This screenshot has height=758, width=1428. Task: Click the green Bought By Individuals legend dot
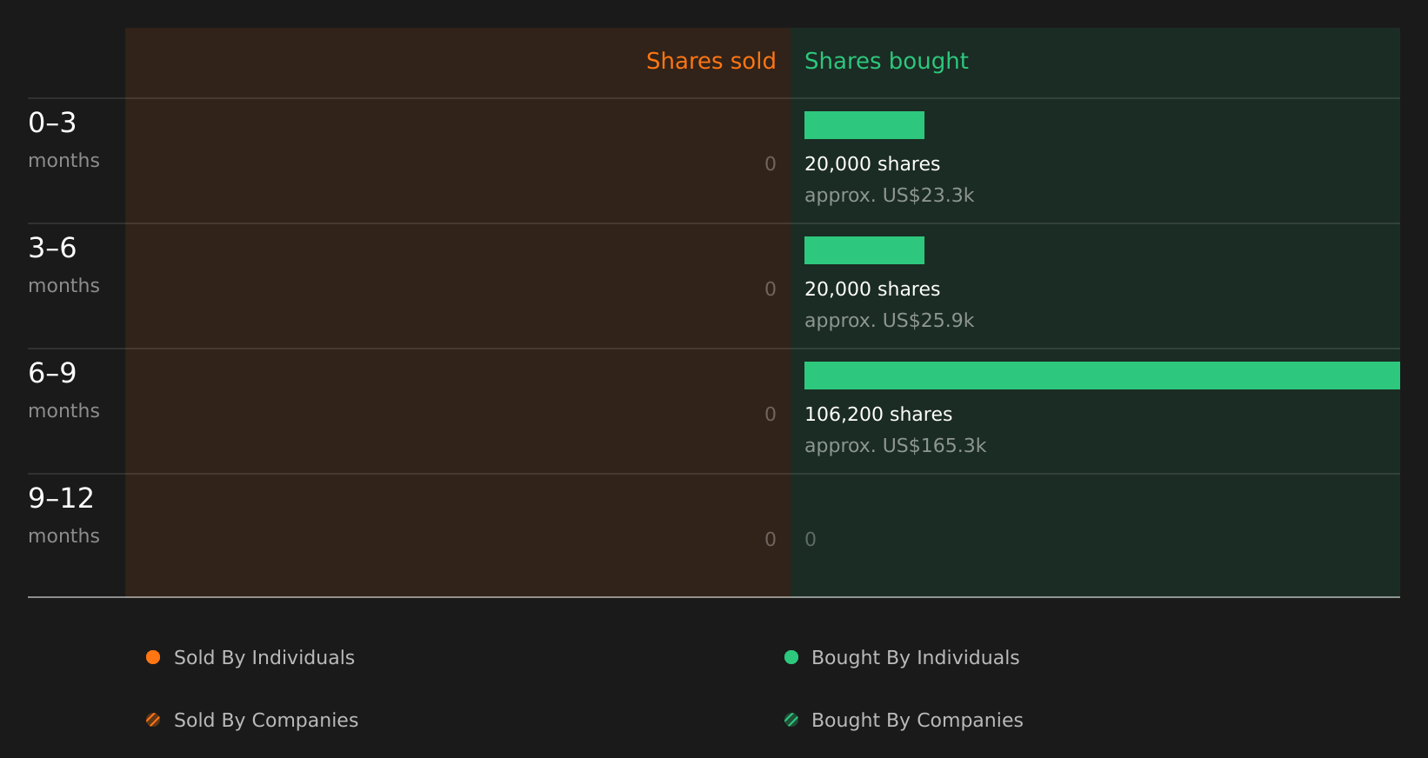[x=791, y=657]
